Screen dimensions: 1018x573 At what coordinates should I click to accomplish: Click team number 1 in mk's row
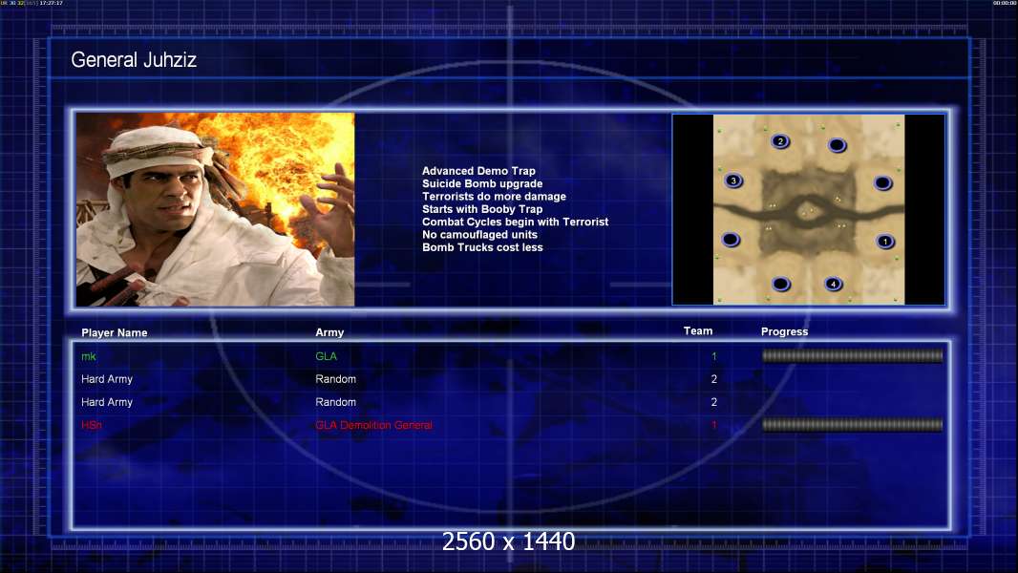(x=714, y=355)
